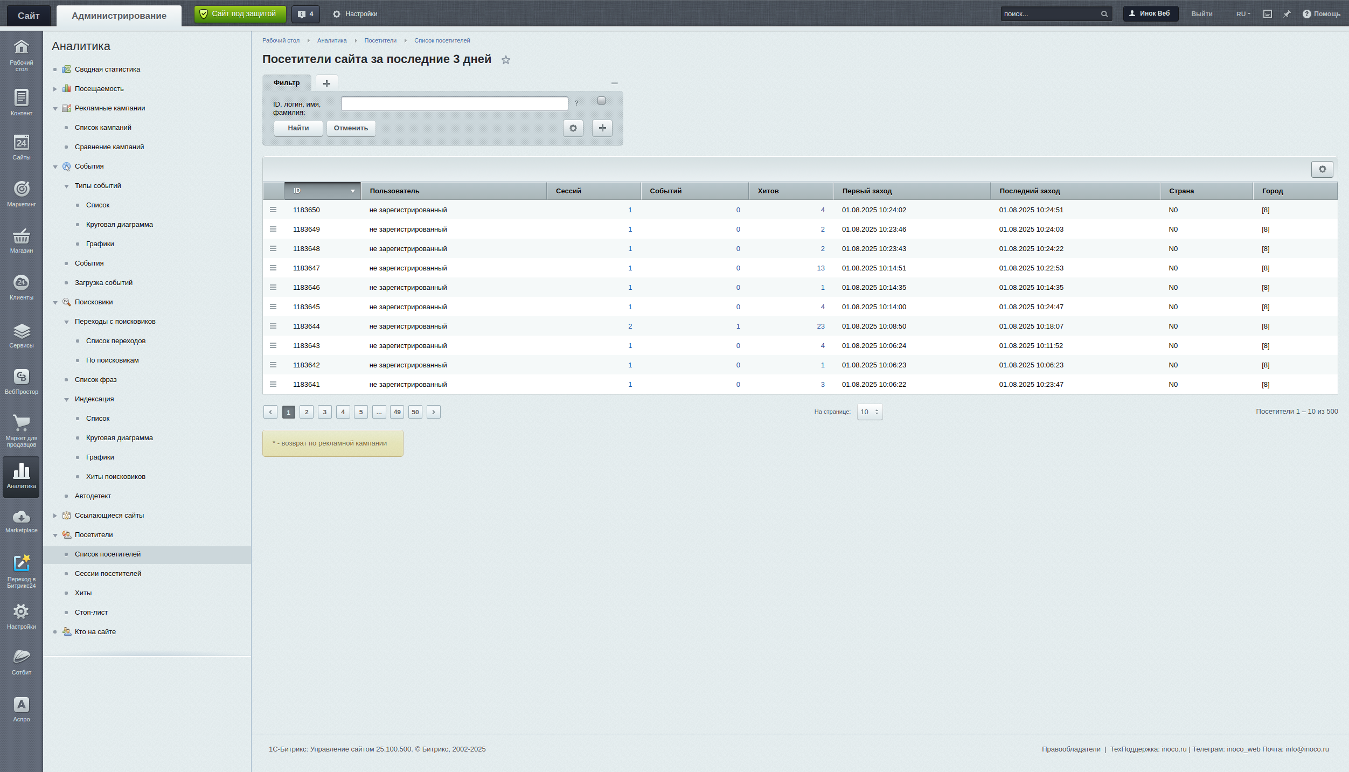Image resolution: width=1349 pixels, height=772 pixels.
Task: Toggle the filter field checkbox
Action: click(601, 101)
